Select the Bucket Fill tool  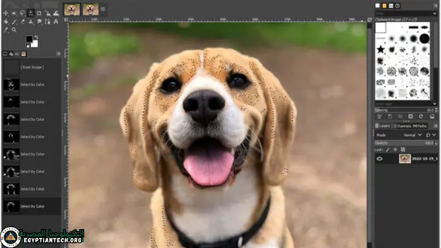[6, 22]
